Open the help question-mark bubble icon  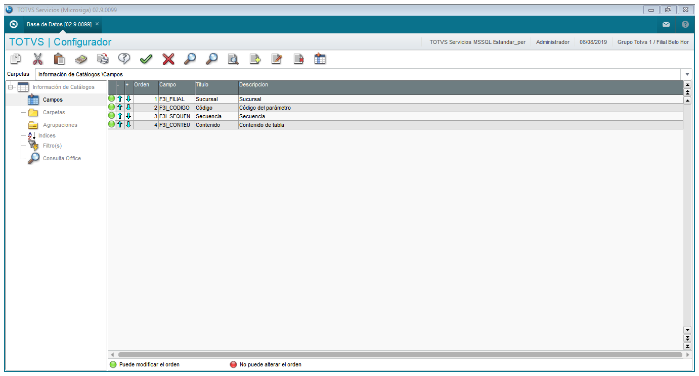(124, 59)
